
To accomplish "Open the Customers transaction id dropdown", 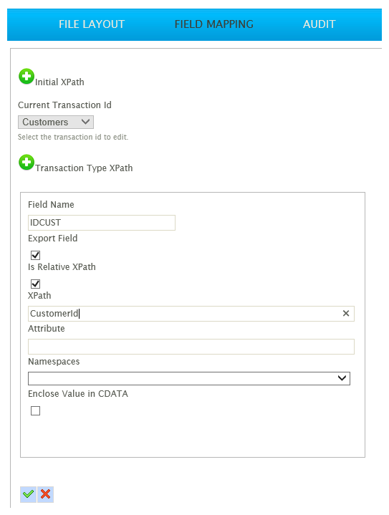I will pos(56,122).
